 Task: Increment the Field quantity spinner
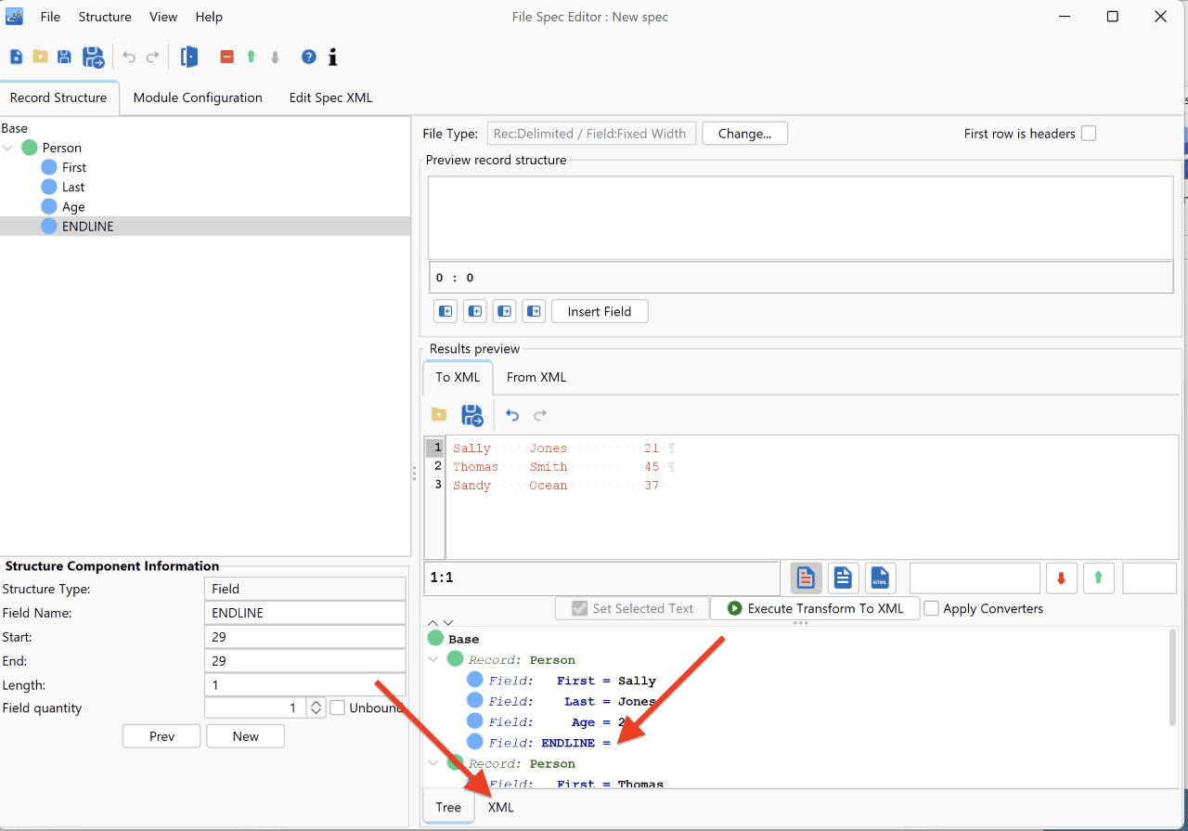(x=316, y=703)
